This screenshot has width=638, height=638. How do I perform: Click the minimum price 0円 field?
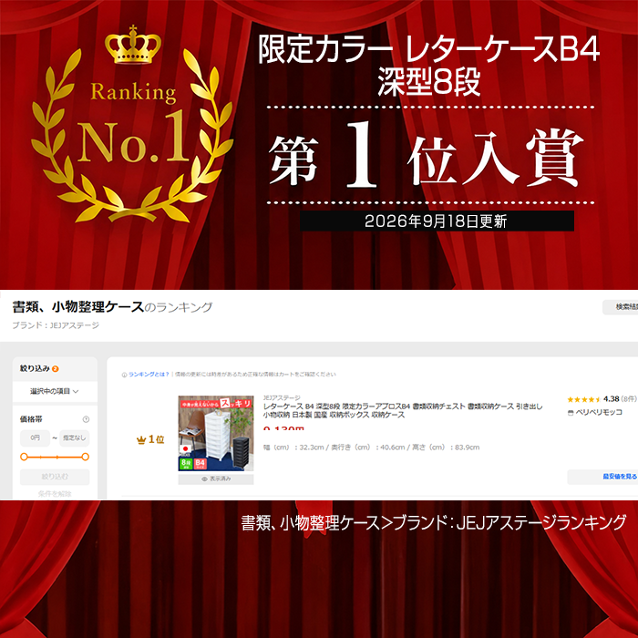coord(35,437)
